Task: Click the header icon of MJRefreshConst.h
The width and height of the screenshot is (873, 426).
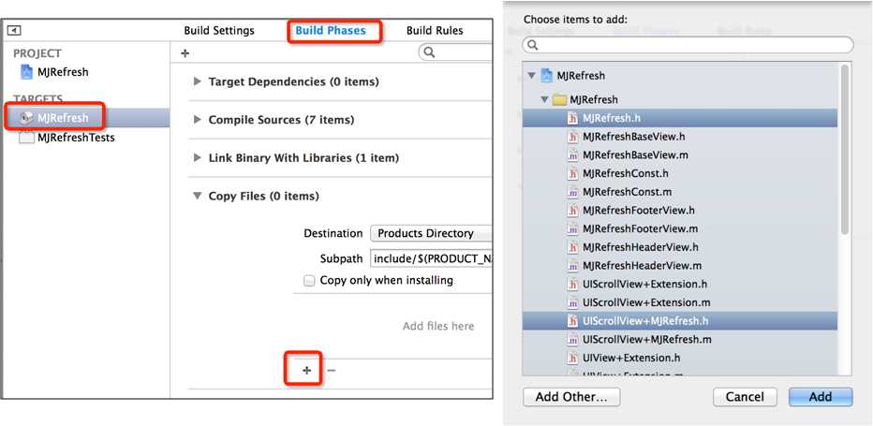Action: (572, 173)
